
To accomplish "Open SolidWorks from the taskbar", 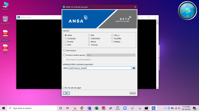I will click(103, 108).
